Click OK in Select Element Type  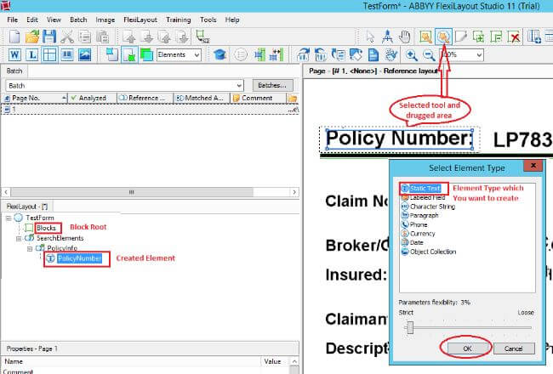467,348
